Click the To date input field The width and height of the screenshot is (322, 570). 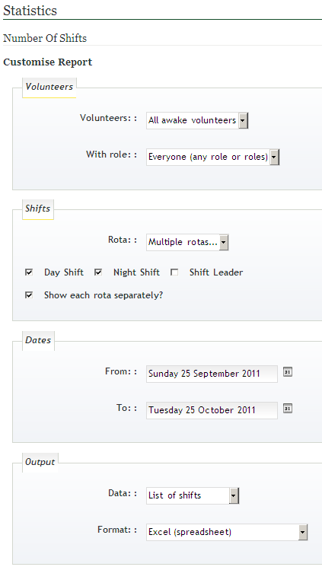[212, 410]
